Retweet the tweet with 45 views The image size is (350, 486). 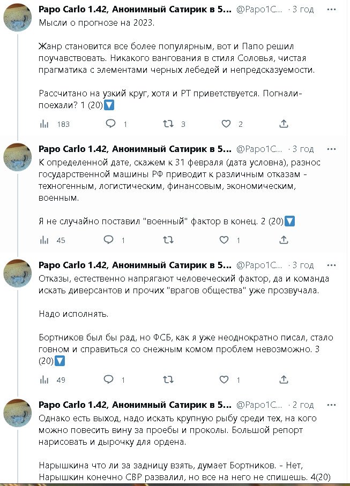[168, 240]
